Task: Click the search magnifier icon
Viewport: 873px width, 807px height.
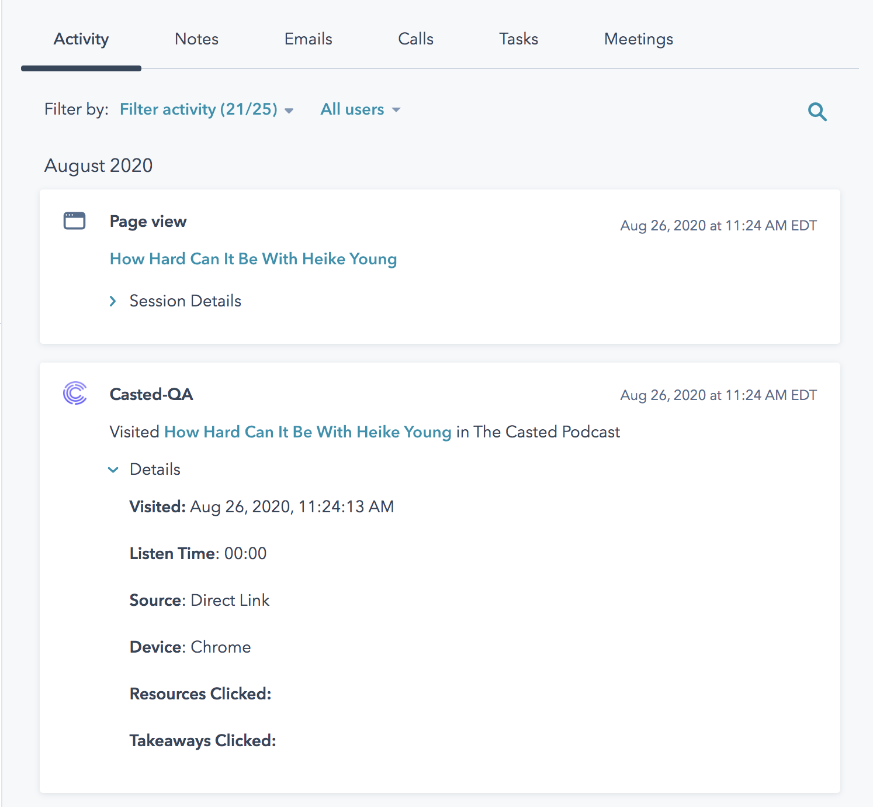Action: pyautogui.click(x=817, y=112)
